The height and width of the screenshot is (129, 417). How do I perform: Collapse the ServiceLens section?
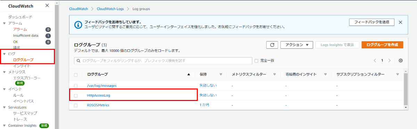4,107
